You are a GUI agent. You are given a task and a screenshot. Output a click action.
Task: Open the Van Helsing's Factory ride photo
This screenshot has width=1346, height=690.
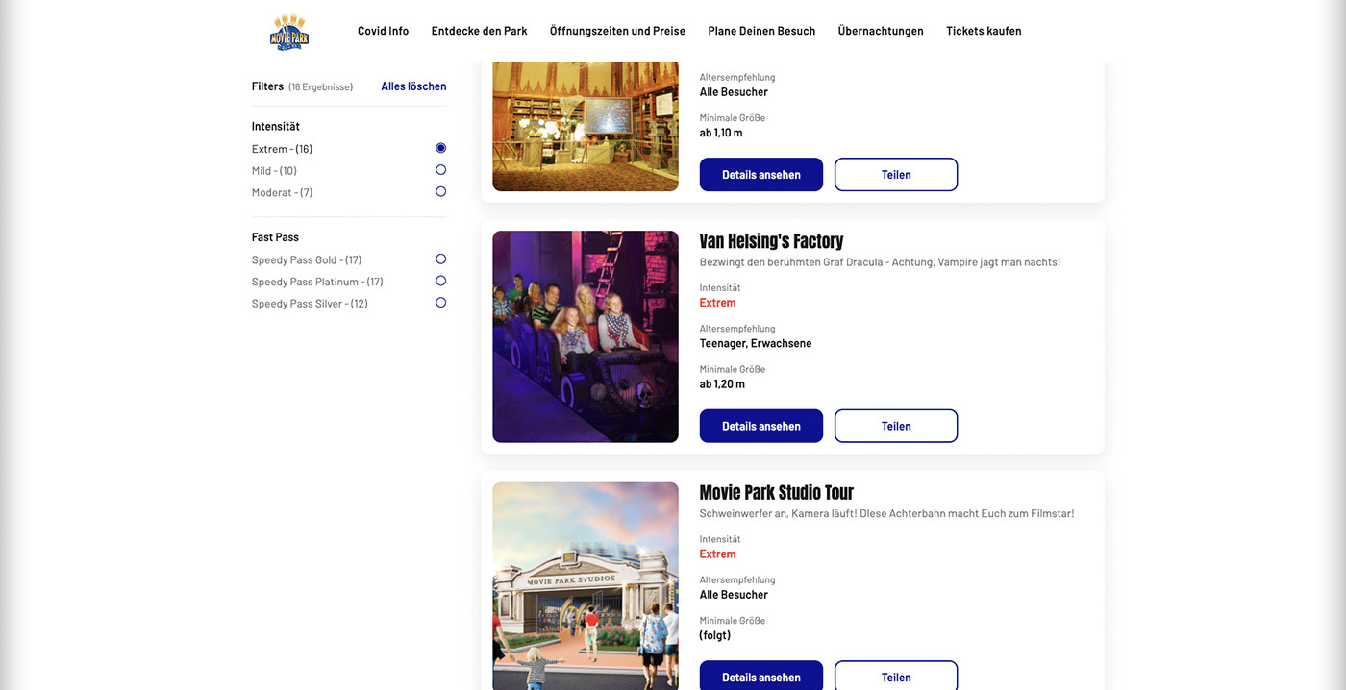click(586, 336)
